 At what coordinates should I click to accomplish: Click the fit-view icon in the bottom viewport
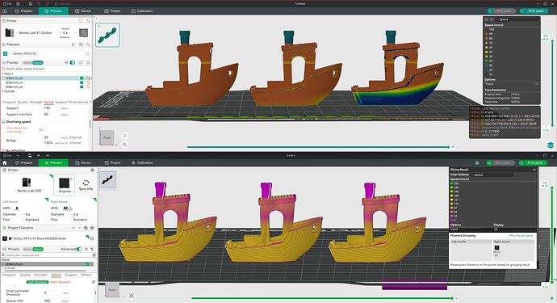pos(132,296)
